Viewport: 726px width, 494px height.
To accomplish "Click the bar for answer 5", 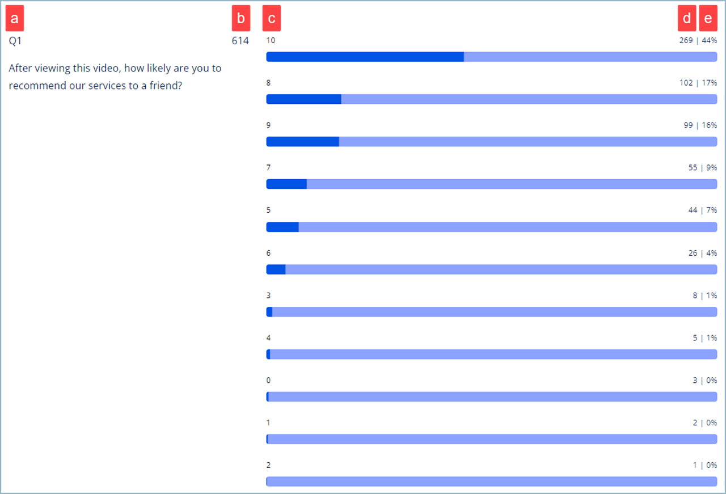I will coord(492,227).
